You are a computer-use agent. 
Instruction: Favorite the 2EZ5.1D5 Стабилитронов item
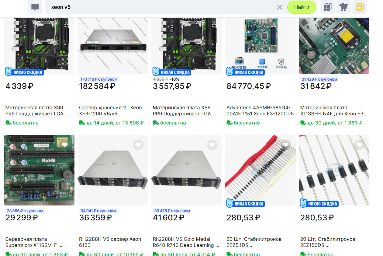click(286, 145)
